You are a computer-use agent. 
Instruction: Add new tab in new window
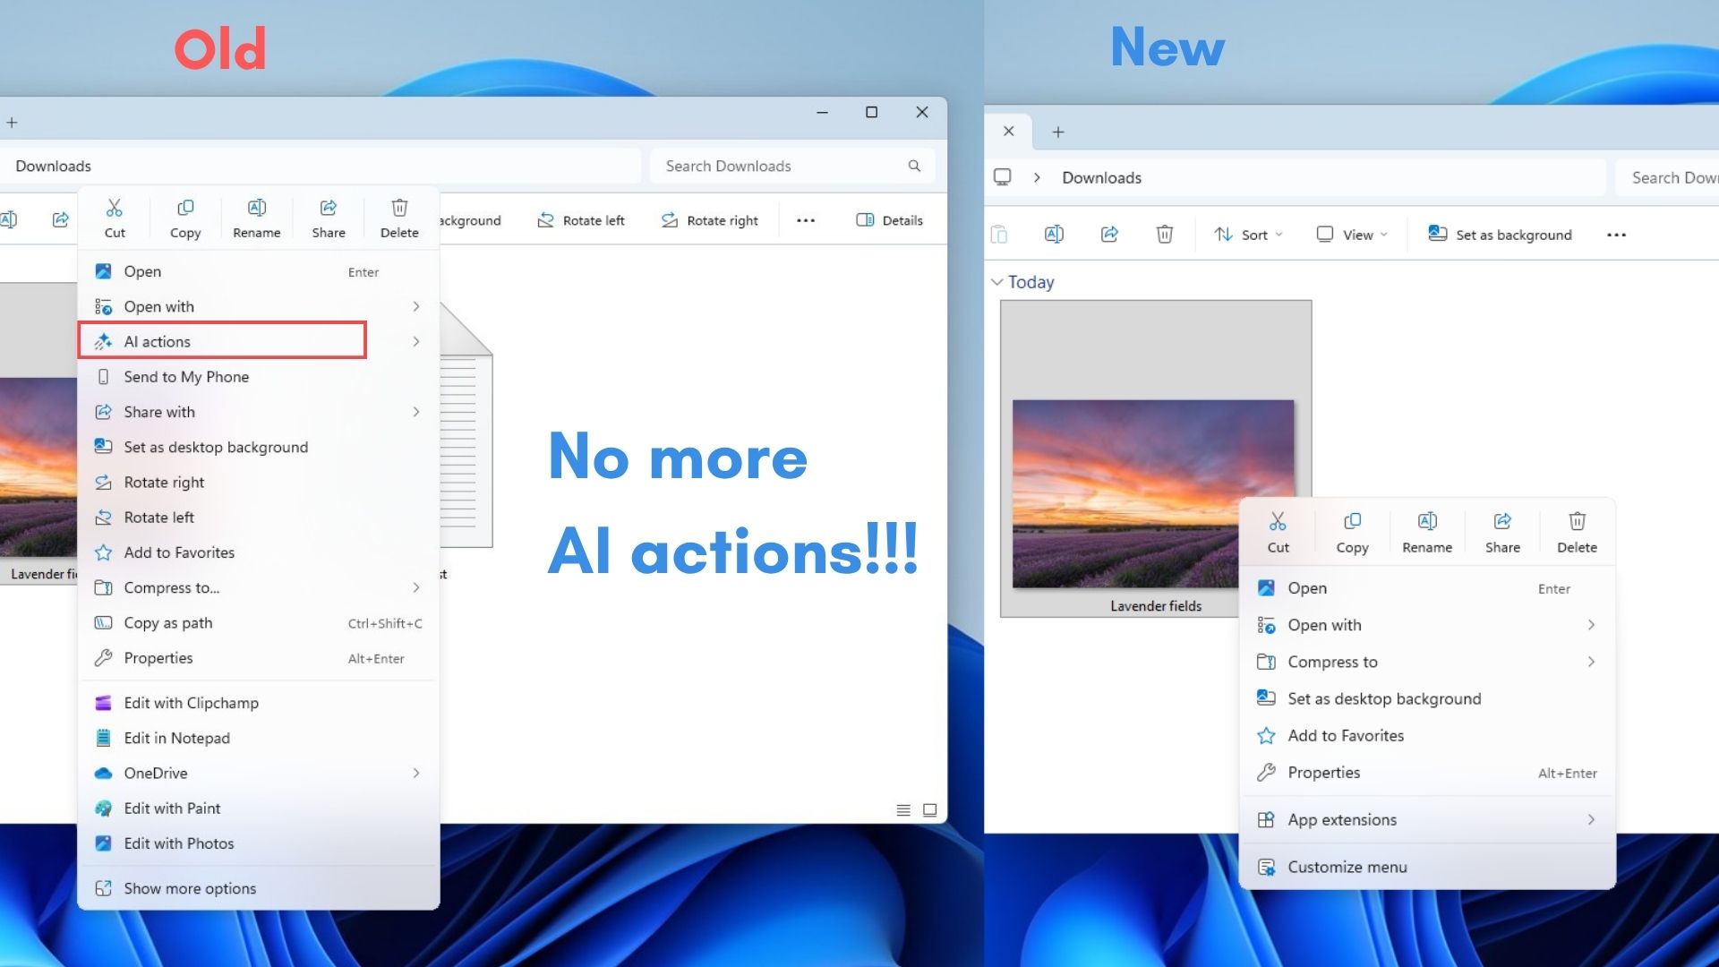click(1058, 132)
